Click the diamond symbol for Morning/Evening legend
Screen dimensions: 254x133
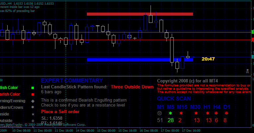tap(33, 101)
